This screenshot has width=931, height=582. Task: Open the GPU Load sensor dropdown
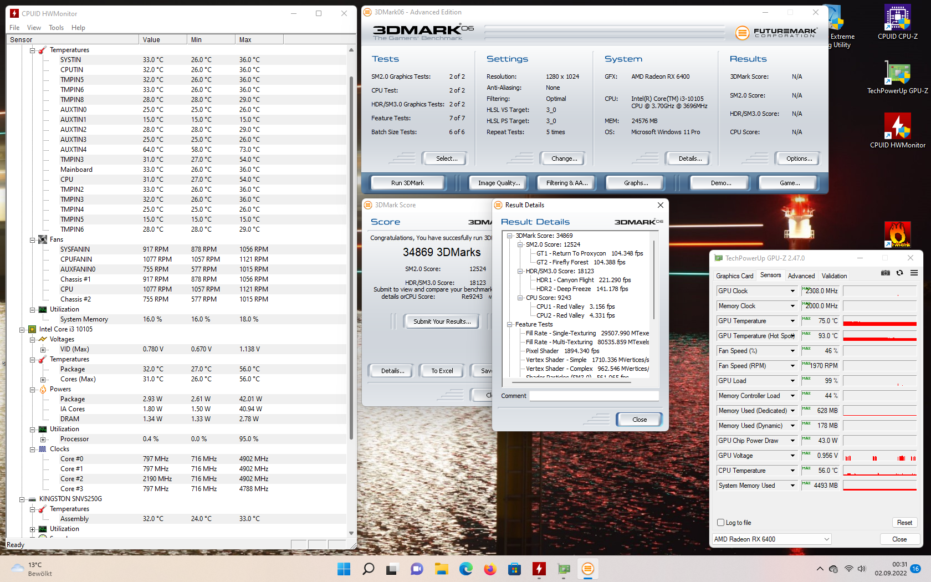coord(792,381)
